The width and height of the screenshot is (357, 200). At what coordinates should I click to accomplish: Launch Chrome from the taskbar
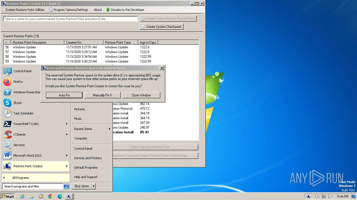point(50,196)
